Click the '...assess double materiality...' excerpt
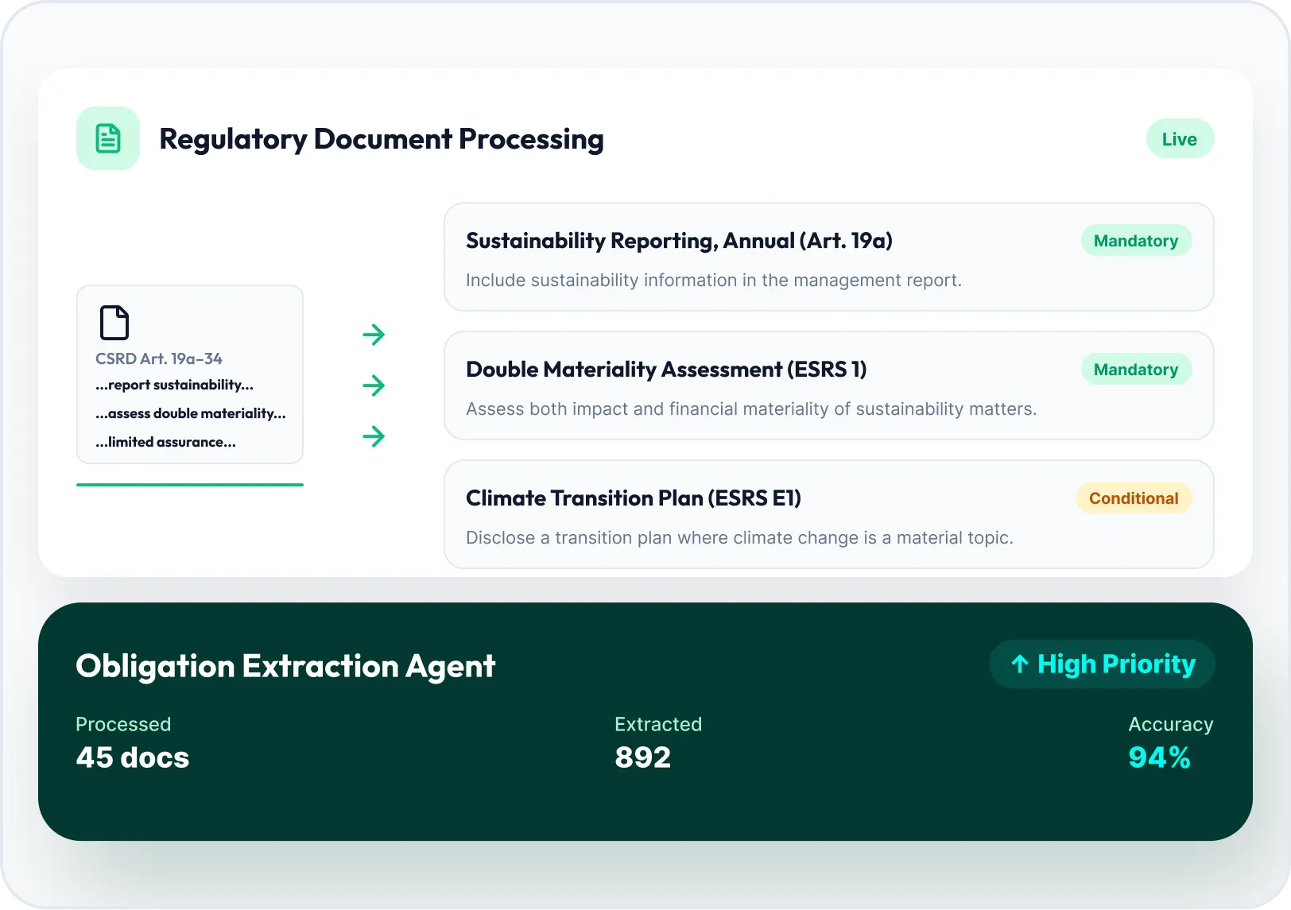 pos(191,413)
